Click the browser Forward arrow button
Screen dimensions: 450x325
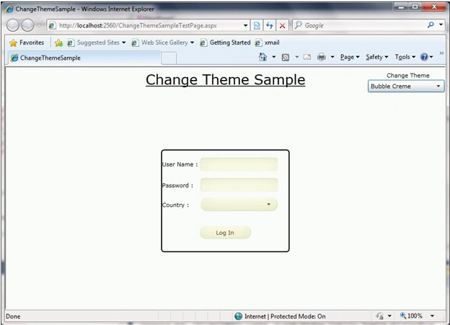click(x=28, y=25)
